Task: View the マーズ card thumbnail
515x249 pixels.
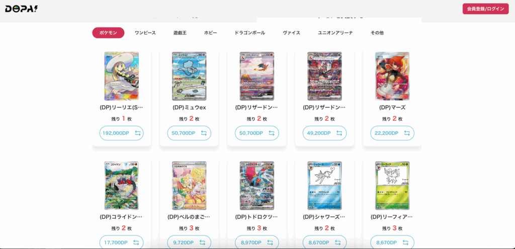Action: tap(392, 76)
